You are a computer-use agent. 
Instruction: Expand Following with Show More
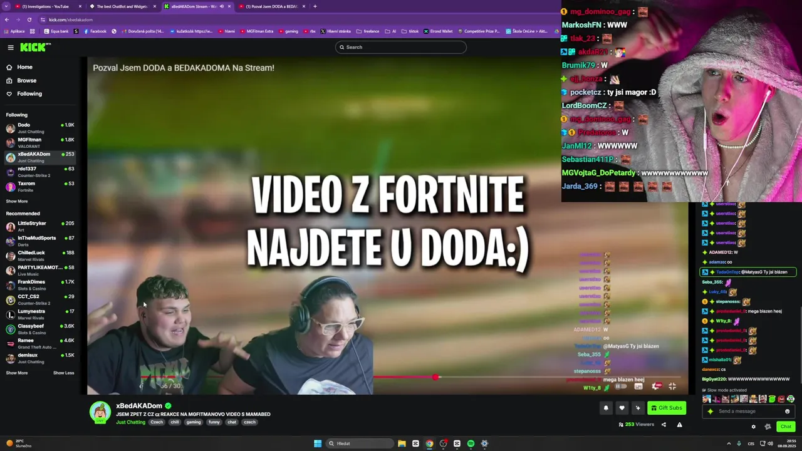pos(17,201)
